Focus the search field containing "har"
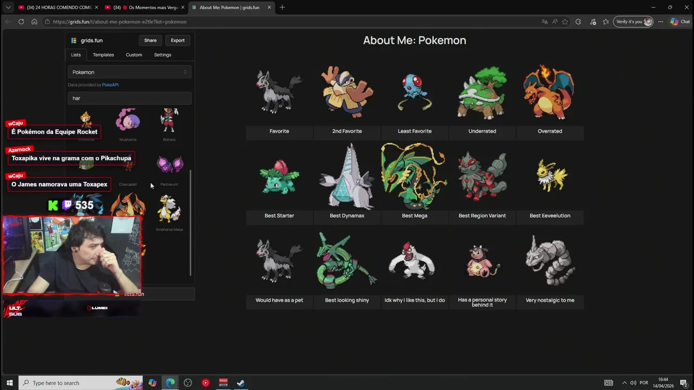 (130, 98)
